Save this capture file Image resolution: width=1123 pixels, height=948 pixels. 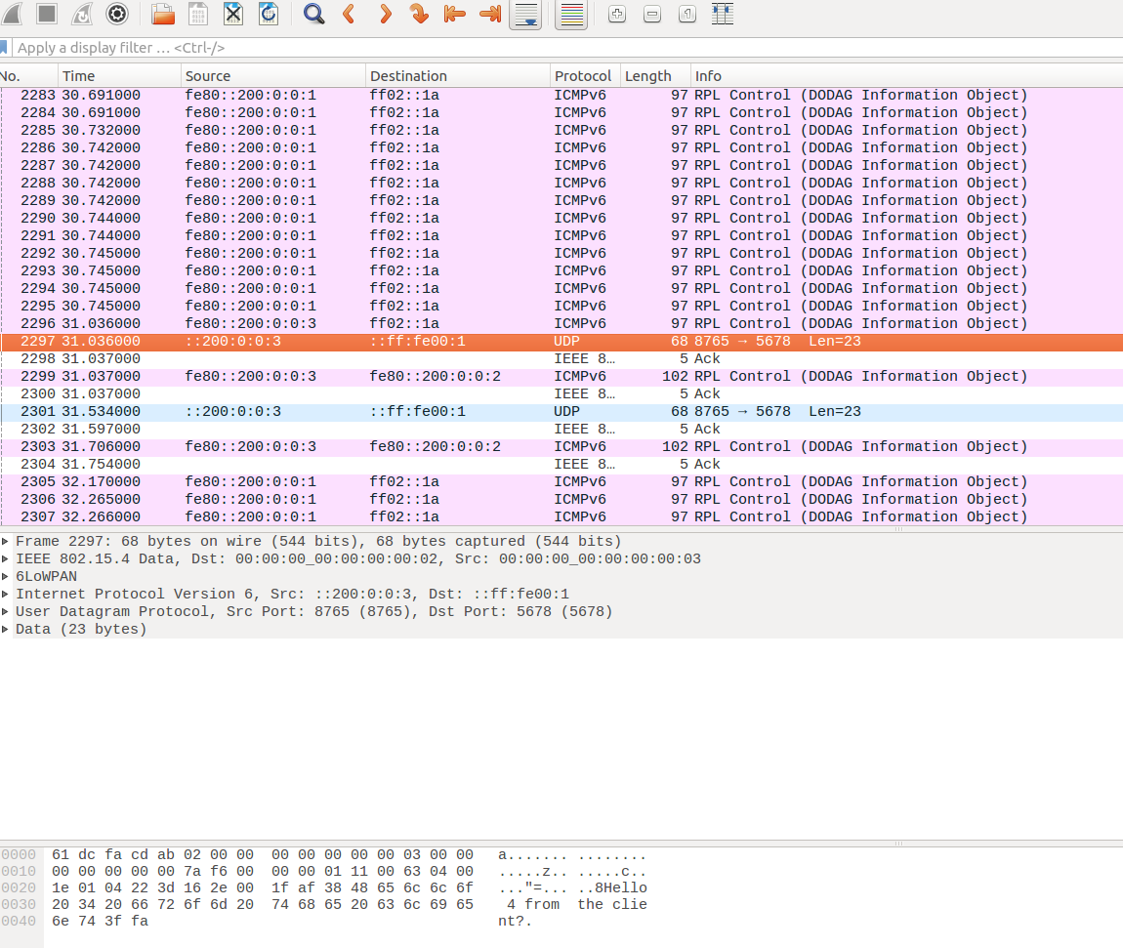point(198,13)
